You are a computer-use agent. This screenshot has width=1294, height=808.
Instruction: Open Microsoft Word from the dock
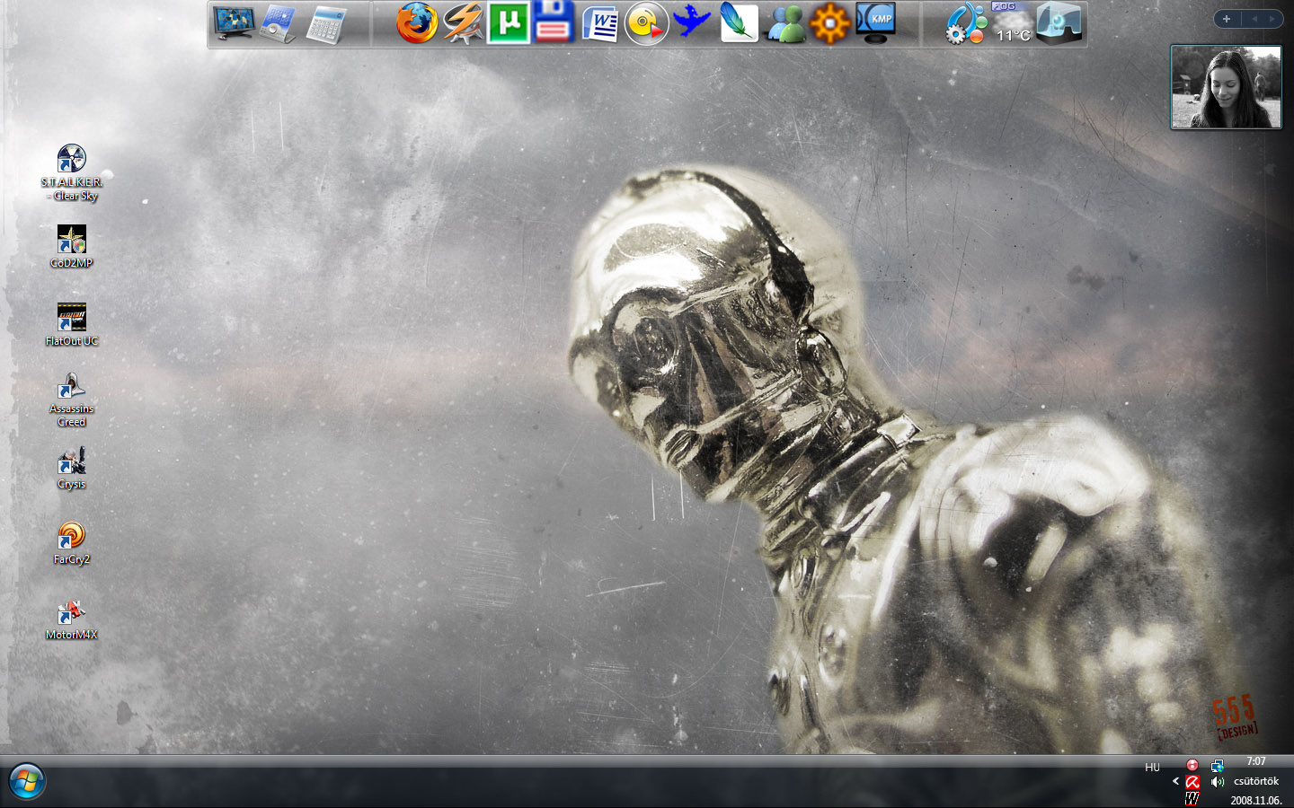[600, 23]
